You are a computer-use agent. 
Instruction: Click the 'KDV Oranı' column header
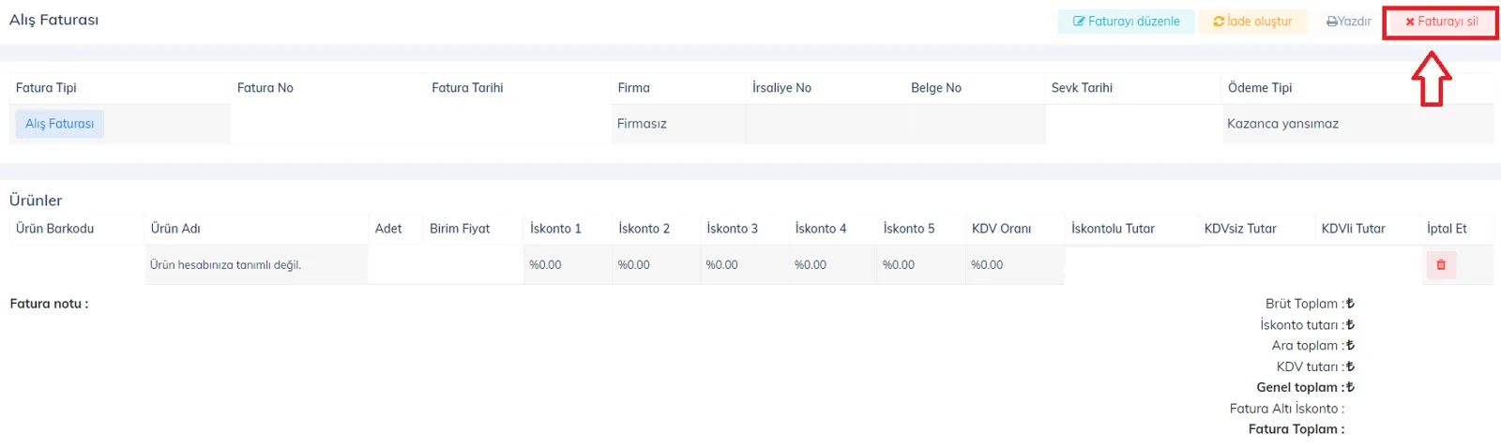pos(1001,229)
